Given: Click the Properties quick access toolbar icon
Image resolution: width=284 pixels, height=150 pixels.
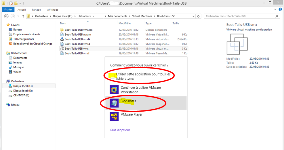Looking at the screenshot, I should coord(11,3).
